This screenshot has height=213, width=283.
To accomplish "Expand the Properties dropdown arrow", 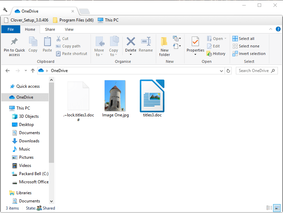I will coord(195,55).
